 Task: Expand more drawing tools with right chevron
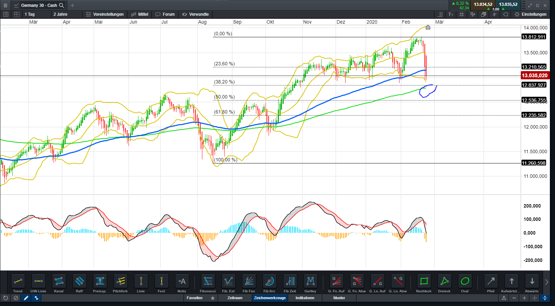pos(546,282)
